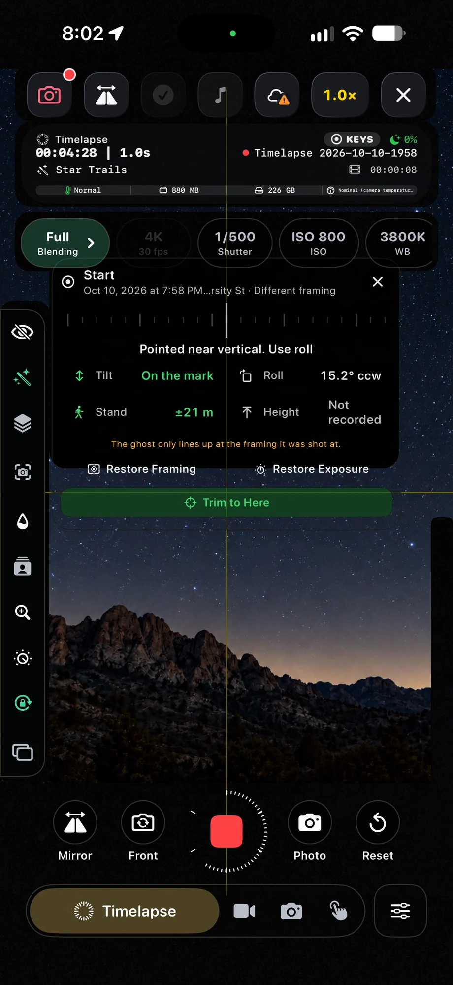453x985 pixels.
Task: Tap the Stand walking person icon
Action: [x=79, y=412]
